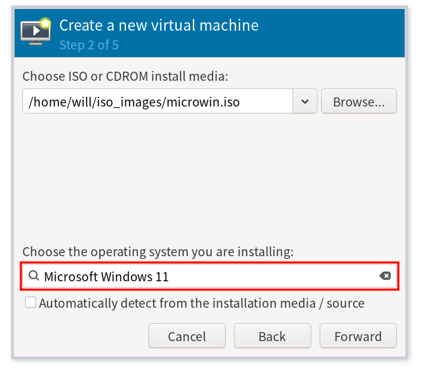Click 'Choose the operating system you are installing' label
The image size is (422, 369).
(158, 251)
